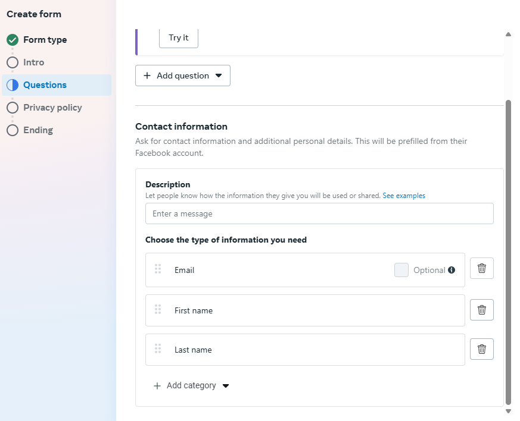Select the Intro step circle
The height and width of the screenshot is (421, 520).
tap(13, 62)
